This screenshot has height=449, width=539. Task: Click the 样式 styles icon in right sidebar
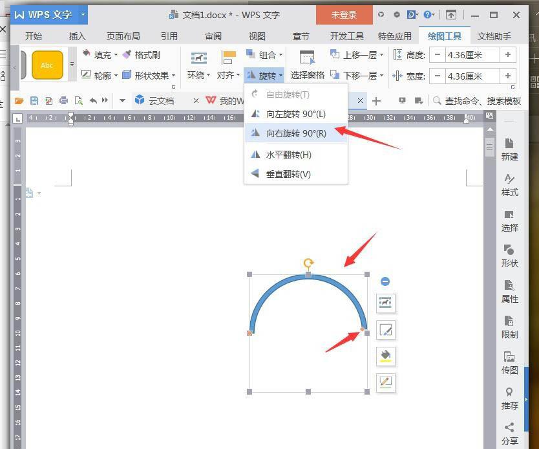click(509, 184)
